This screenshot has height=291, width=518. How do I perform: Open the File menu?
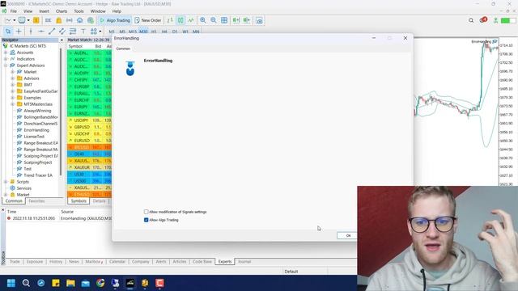tap(14, 11)
